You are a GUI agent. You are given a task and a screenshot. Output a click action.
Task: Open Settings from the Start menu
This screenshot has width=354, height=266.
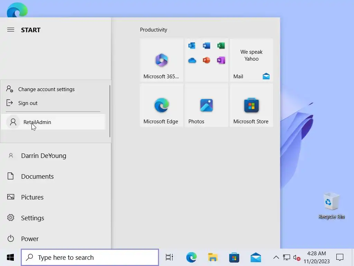click(55, 218)
